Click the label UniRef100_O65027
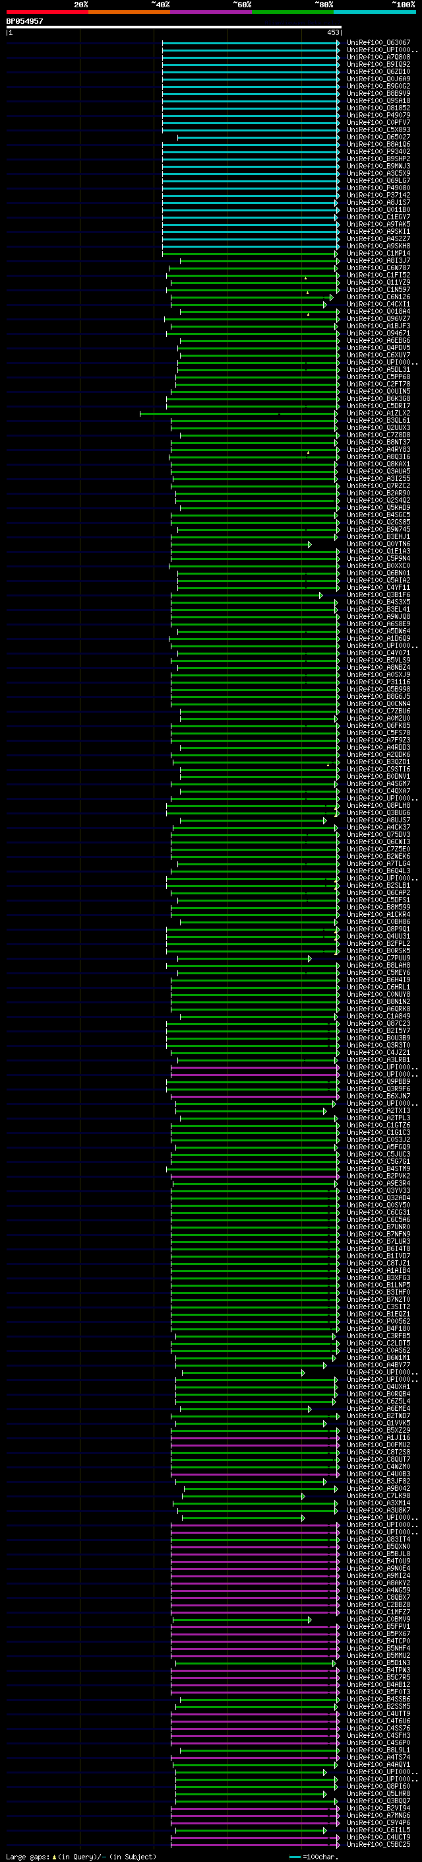 pos(378,137)
